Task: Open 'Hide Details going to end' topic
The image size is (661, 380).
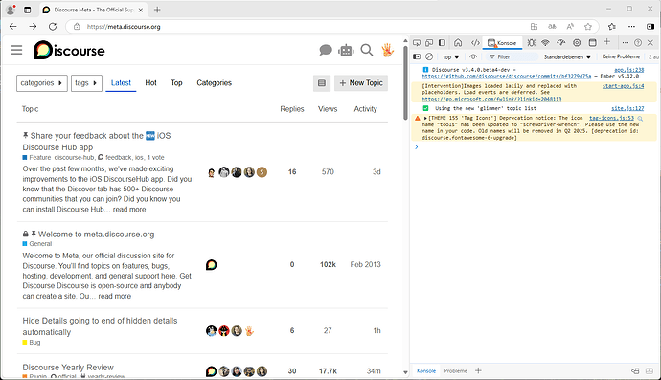Action: coord(100,326)
